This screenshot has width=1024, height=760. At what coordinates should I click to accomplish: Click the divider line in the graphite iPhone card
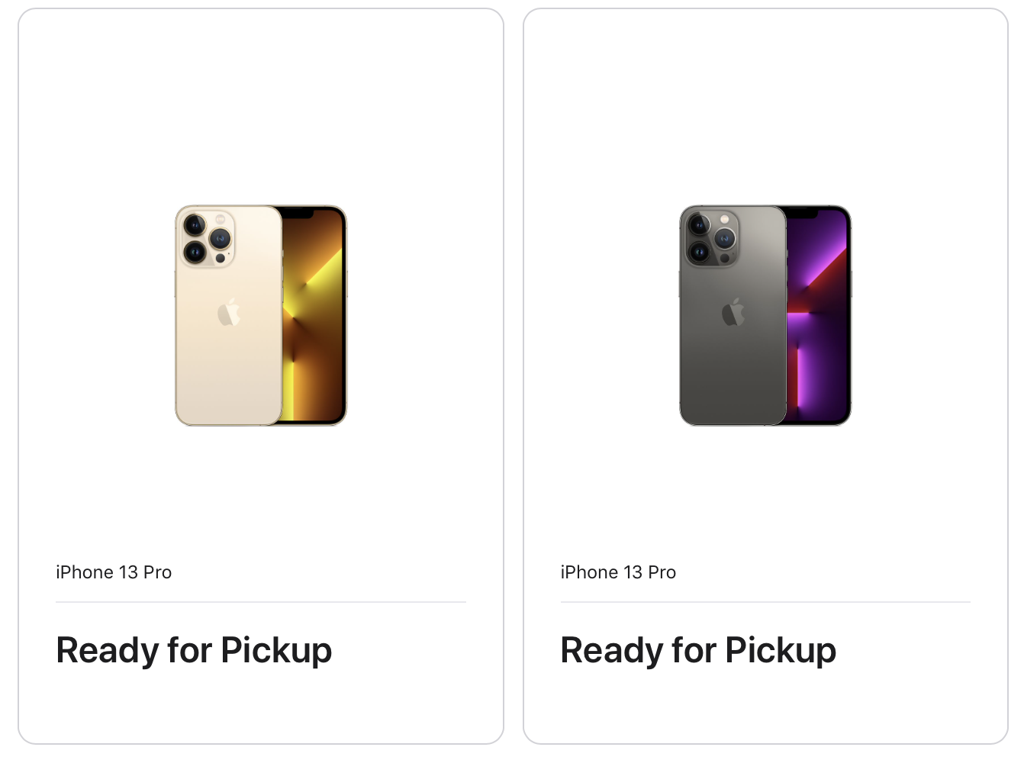click(x=765, y=602)
